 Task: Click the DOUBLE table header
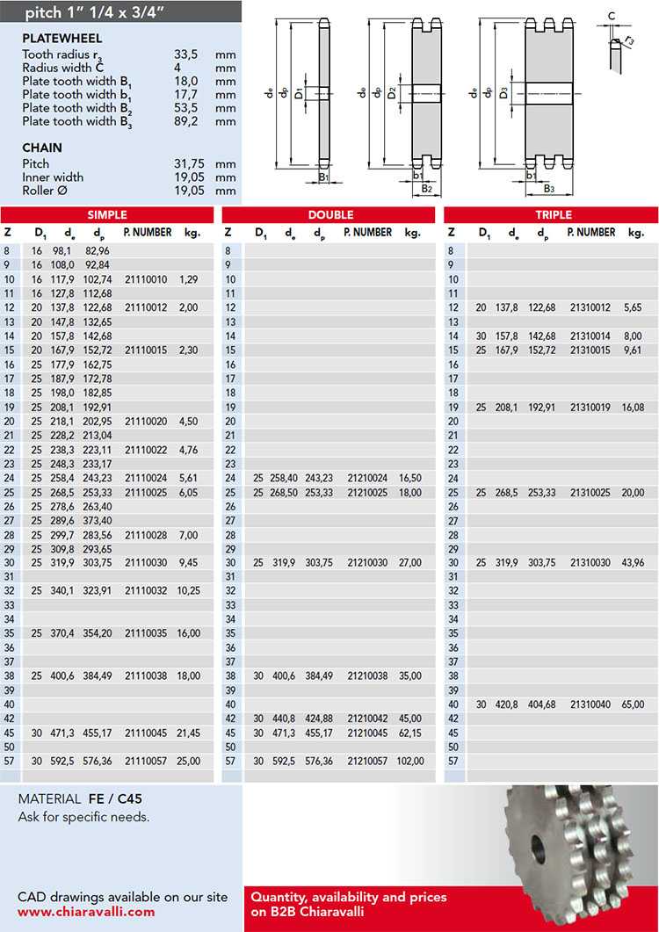click(330, 214)
